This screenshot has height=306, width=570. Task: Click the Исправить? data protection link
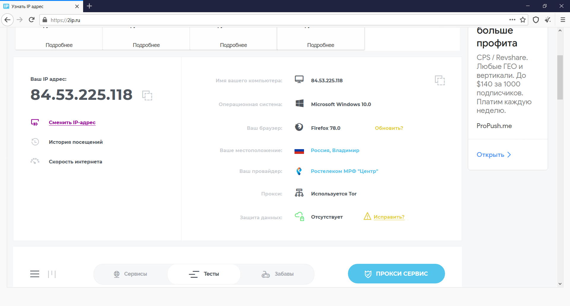[389, 217]
